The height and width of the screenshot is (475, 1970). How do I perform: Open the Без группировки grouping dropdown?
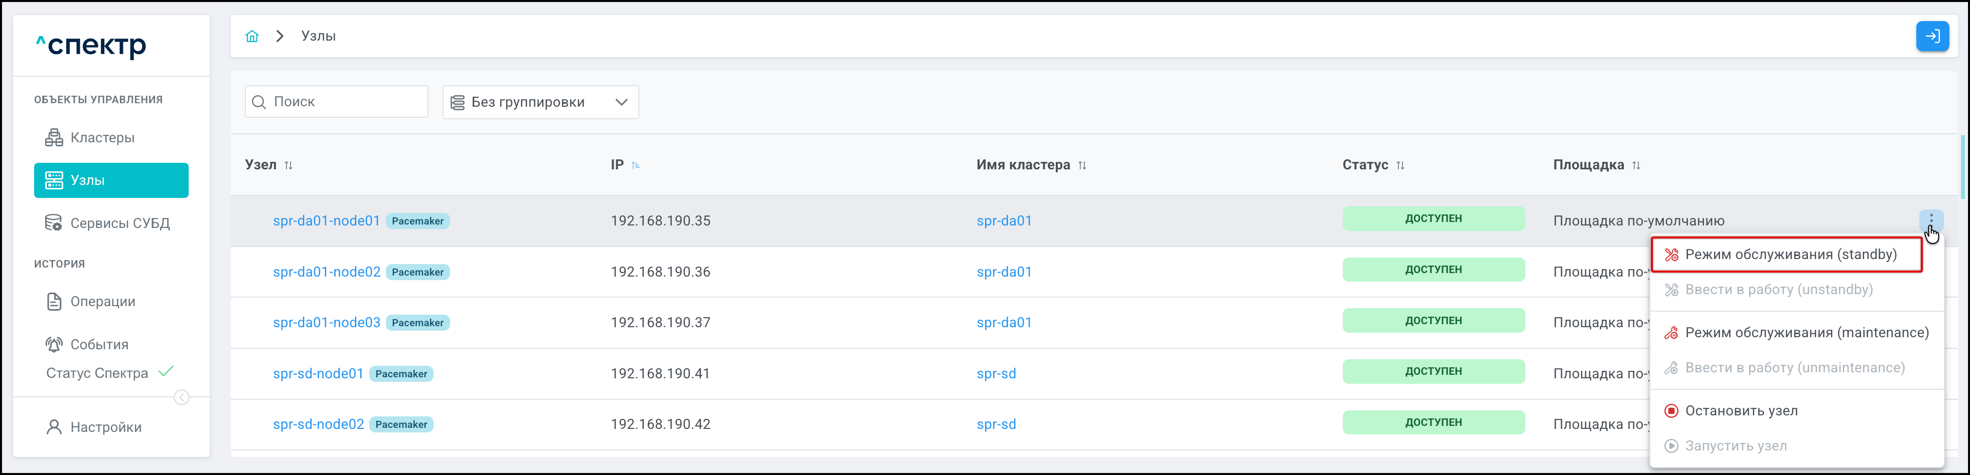click(540, 102)
